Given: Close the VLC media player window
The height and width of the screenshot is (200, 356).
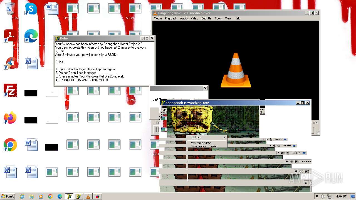Looking at the screenshot, I should [x=317, y=13].
